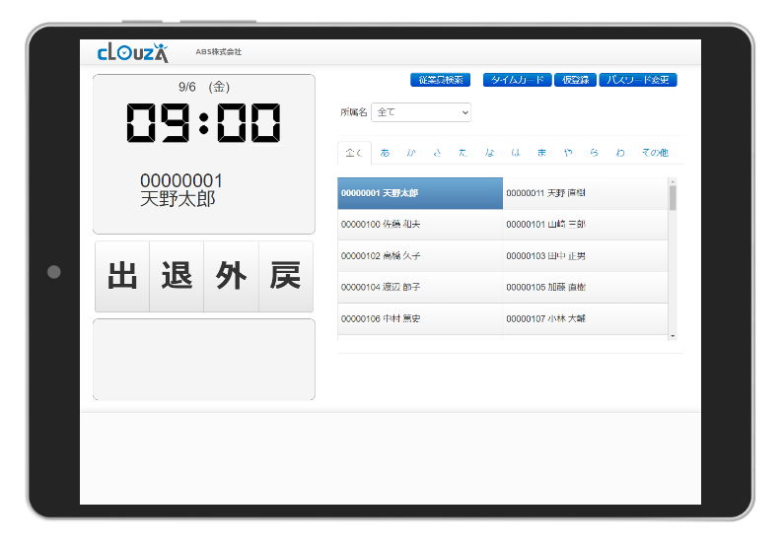
Task: Open 従業員検索 employee search
Action: click(x=441, y=80)
